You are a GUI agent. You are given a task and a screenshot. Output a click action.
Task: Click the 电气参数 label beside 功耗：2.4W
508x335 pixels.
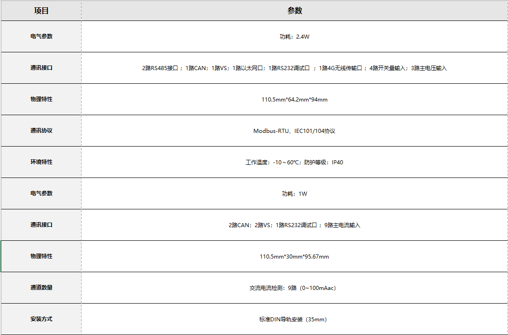41,36
